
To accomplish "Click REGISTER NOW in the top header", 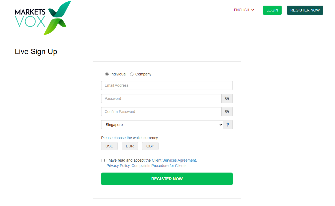I will (305, 10).
